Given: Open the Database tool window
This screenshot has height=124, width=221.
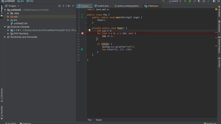Looking at the screenshot, I should coord(219,26).
